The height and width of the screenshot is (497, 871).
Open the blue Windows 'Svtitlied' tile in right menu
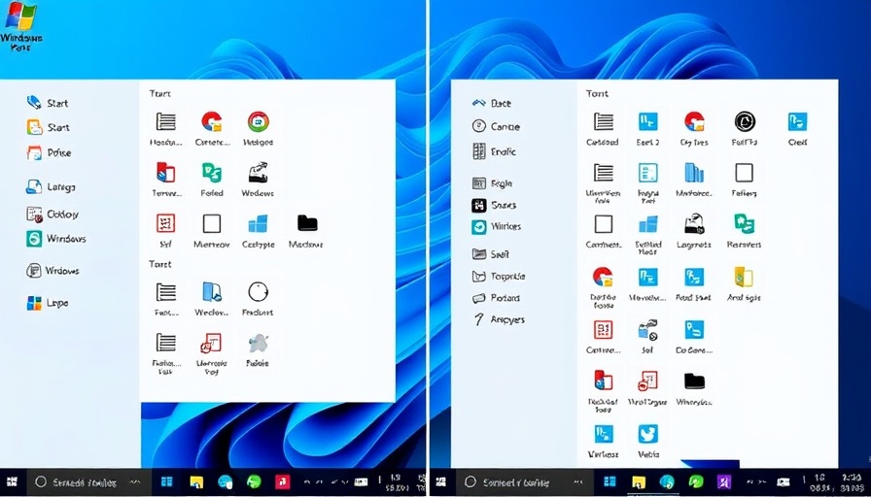point(648,234)
